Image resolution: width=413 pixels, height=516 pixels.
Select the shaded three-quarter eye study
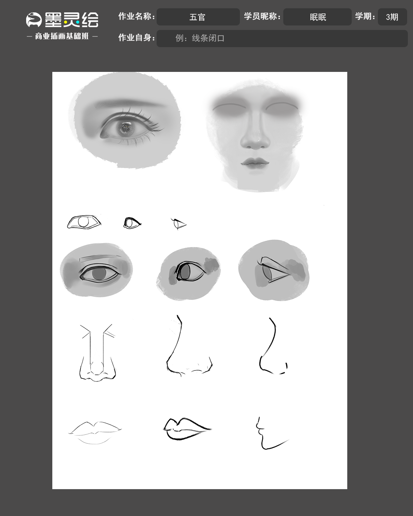(189, 274)
